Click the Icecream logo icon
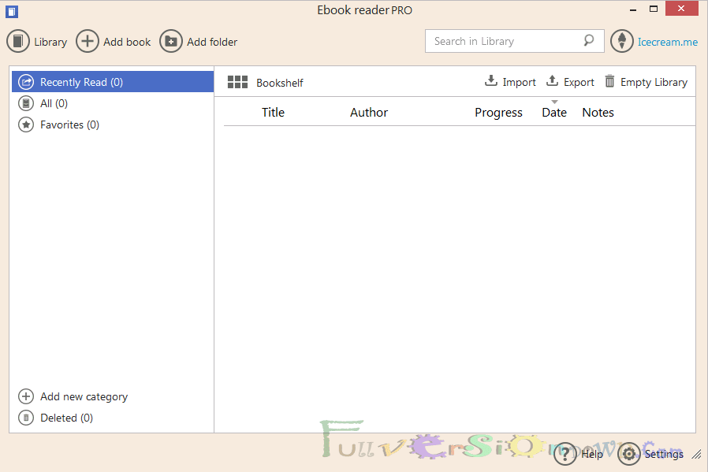 622,42
